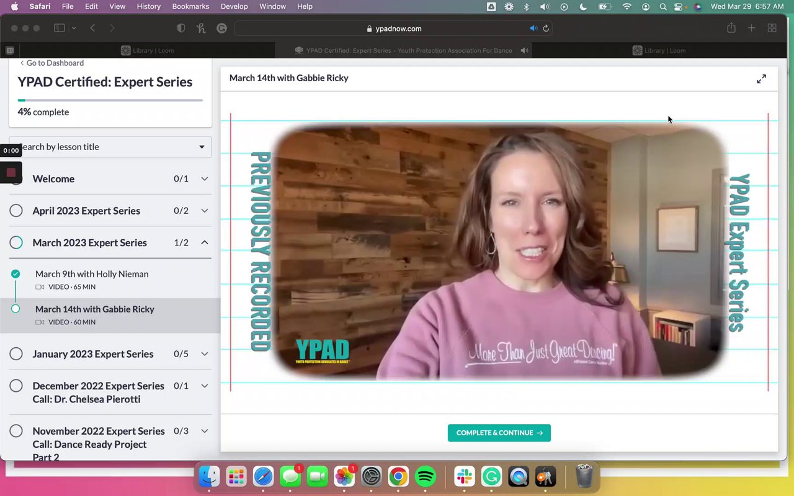Expand video to fullscreen using arrows icon
The height and width of the screenshot is (496, 794).
(x=761, y=79)
